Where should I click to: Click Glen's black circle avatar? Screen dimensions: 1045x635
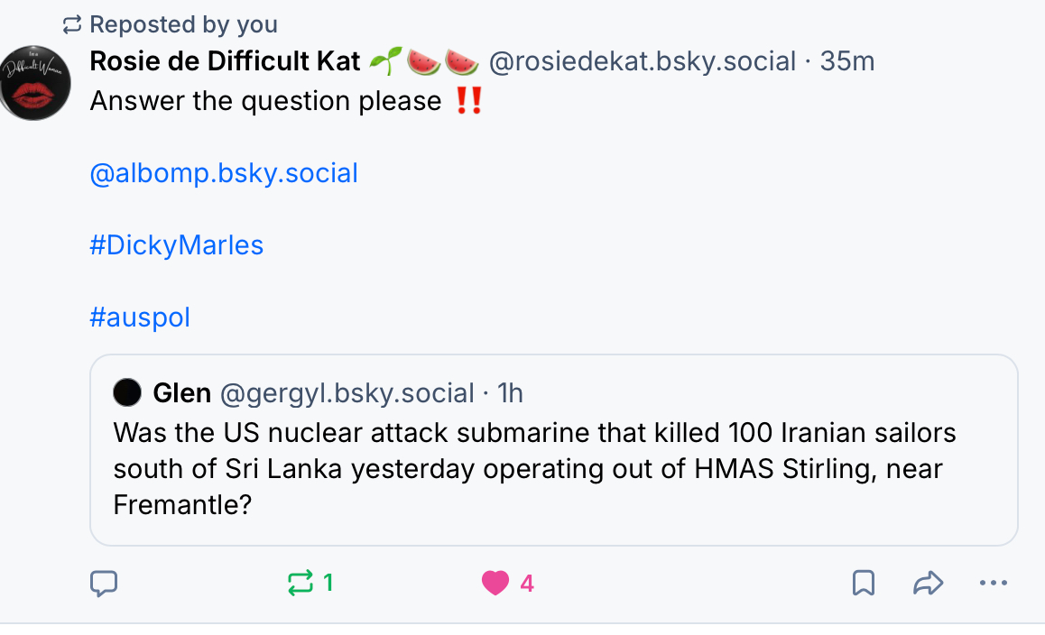pos(127,393)
